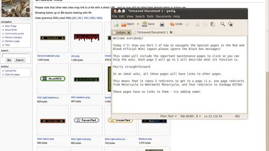This screenshot has width=269, height=151.
Task: Open the Random page link
Action: [12, 41]
